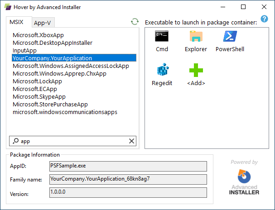This screenshot has width=275, height=210.
Task: Select the Microsoft.SkypeApp entry
Action: tap(39, 97)
